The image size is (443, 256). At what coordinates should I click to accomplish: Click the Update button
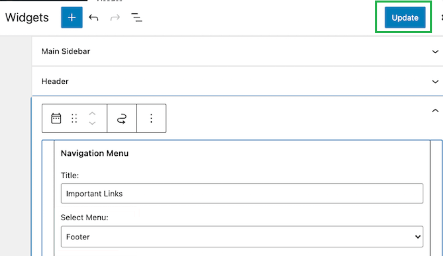(x=405, y=17)
